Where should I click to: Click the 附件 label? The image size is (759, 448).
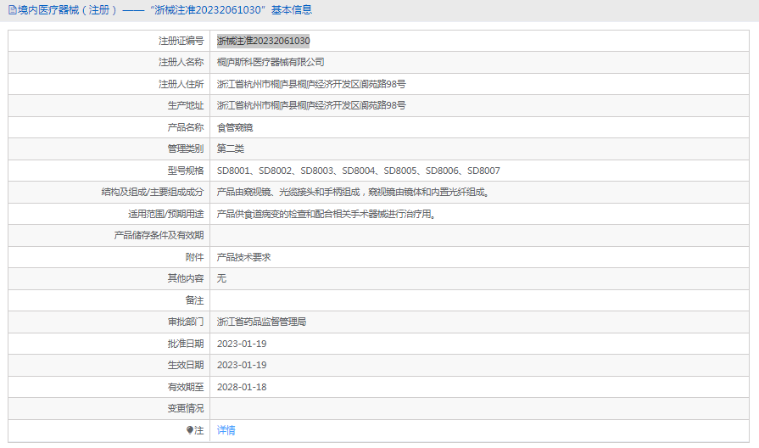pos(194,257)
